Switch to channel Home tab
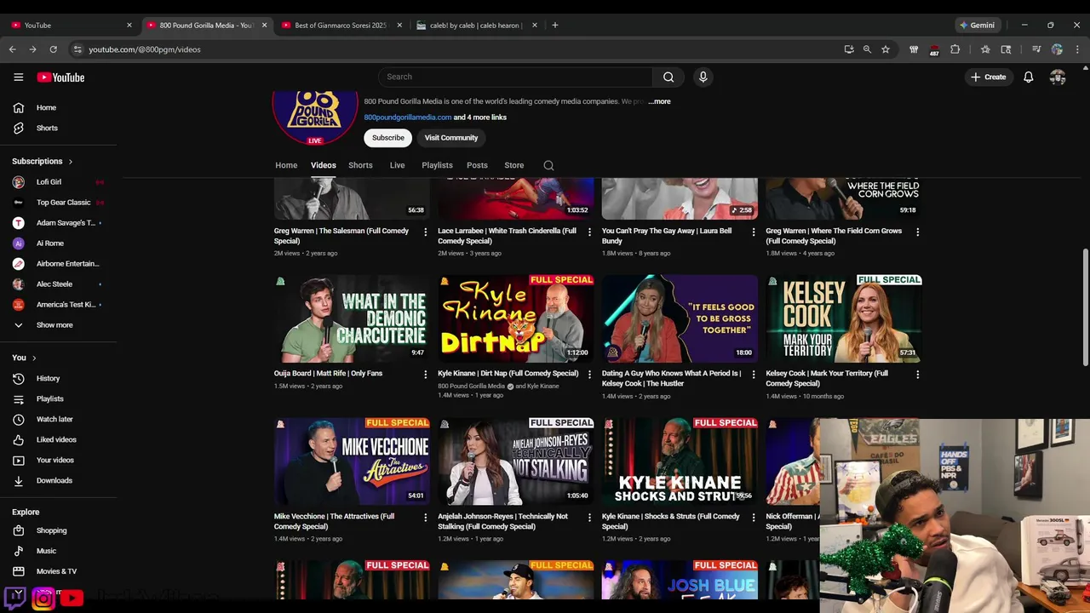The image size is (1090, 613). pyautogui.click(x=286, y=165)
